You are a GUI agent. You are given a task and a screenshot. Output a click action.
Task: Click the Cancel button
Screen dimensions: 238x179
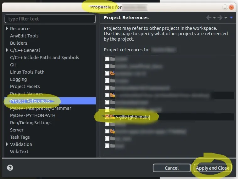coord(172,168)
